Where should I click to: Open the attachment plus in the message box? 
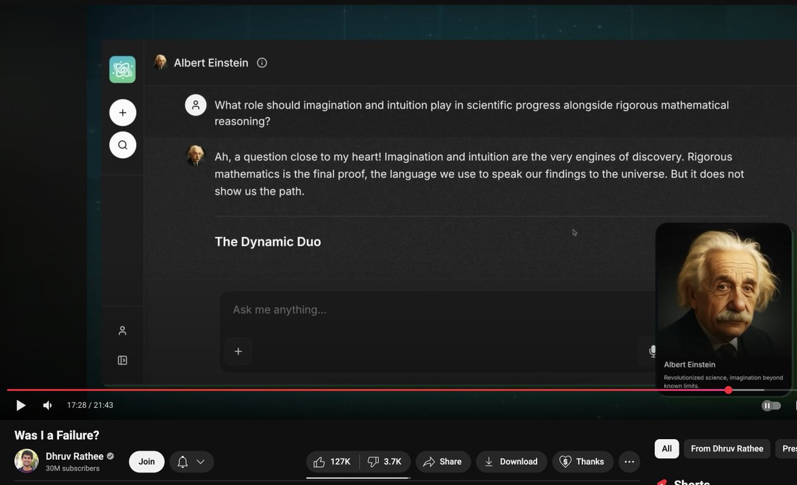pos(238,351)
